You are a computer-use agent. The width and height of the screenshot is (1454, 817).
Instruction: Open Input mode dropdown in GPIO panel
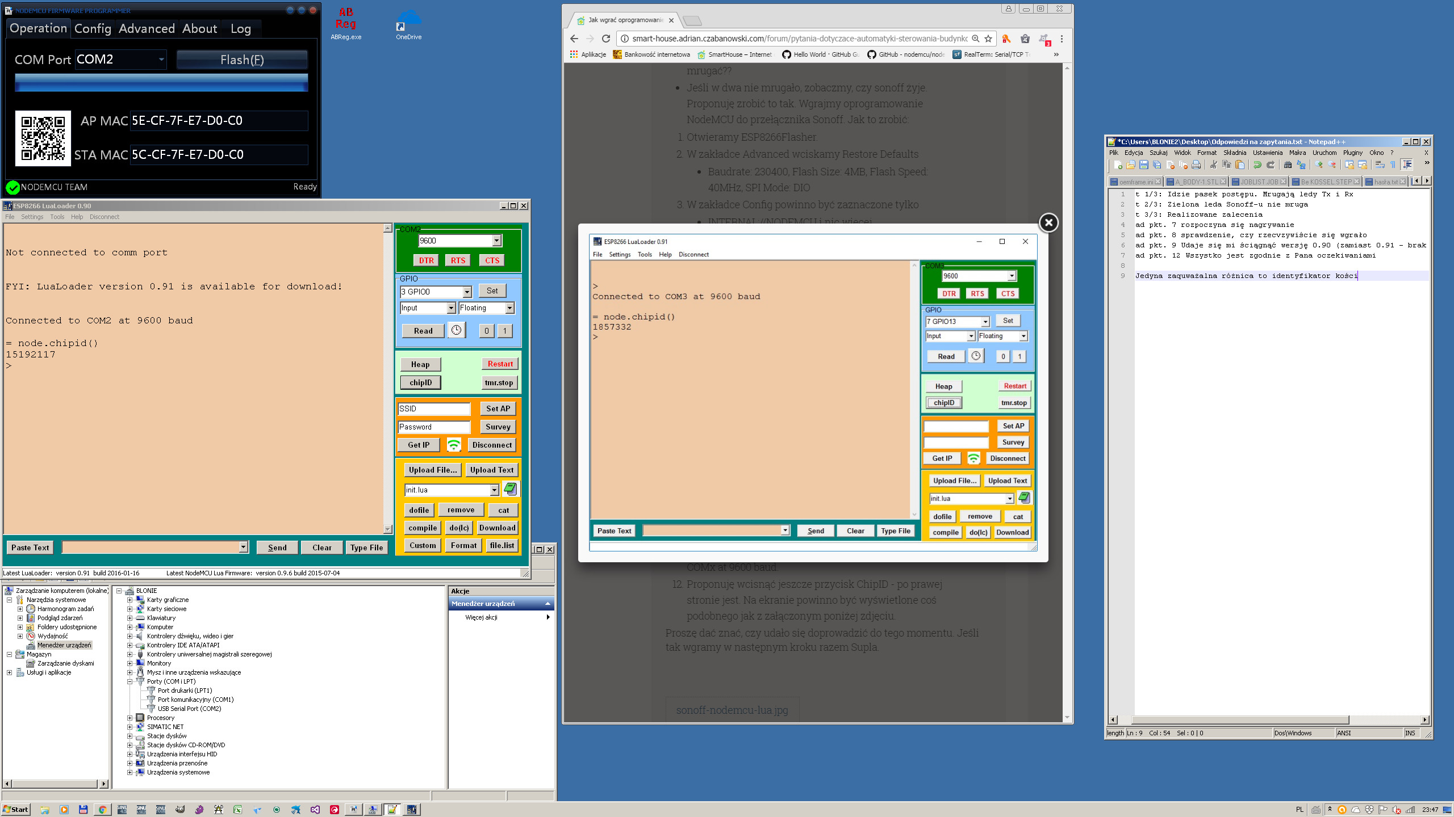[451, 308]
